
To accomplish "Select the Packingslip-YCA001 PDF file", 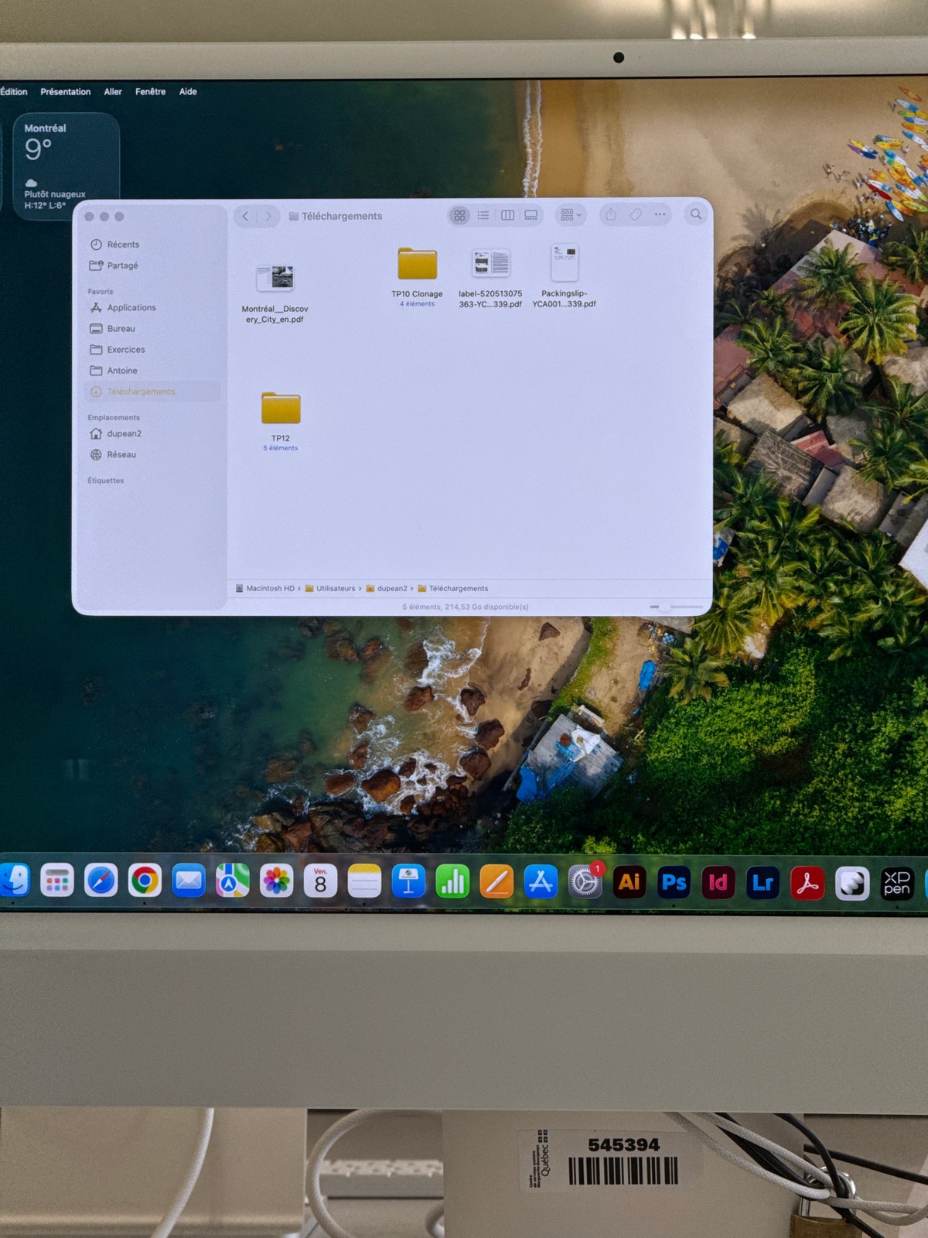I will 565,276.
